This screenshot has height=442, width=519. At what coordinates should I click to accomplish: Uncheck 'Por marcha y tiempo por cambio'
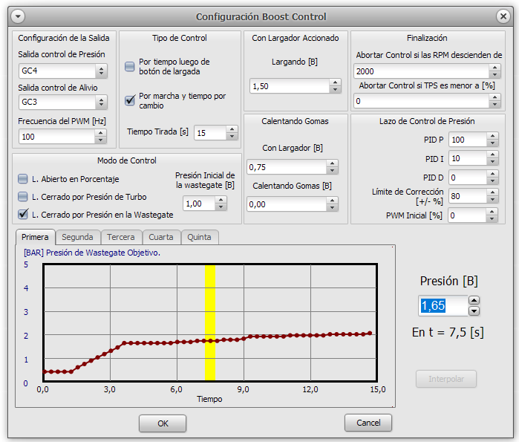tap(129, 100)
